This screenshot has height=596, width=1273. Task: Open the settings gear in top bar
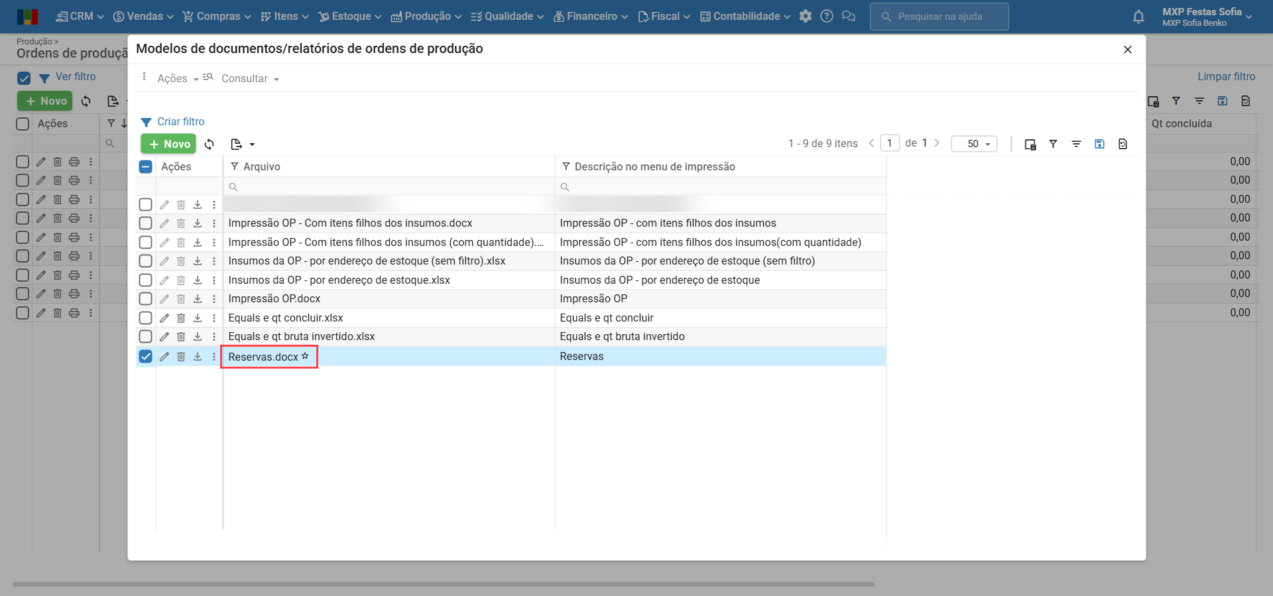pyautogui.click(x=806, y=17)
